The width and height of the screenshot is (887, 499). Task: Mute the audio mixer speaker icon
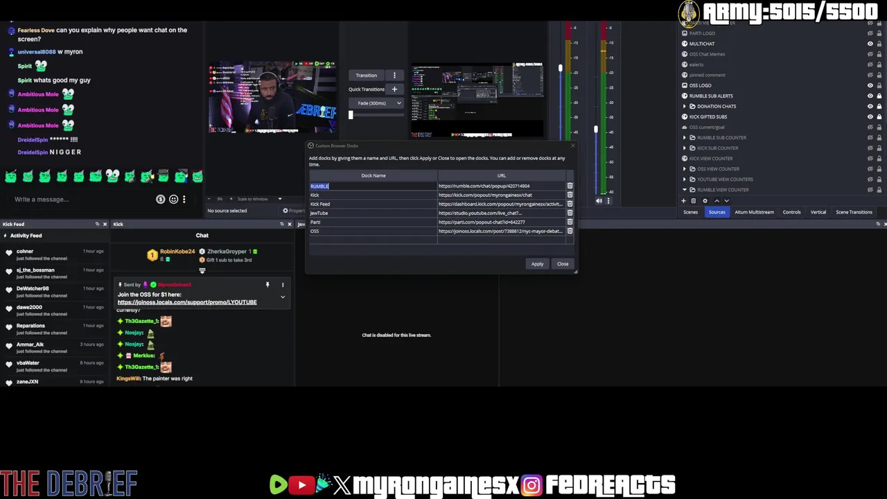coord(599,201)
